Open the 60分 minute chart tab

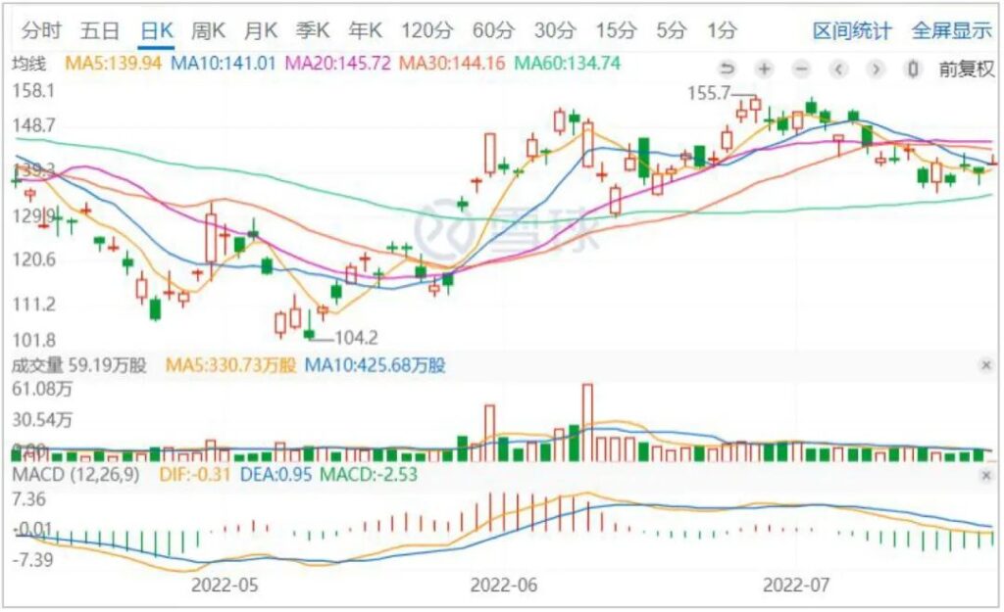[493, 30]
